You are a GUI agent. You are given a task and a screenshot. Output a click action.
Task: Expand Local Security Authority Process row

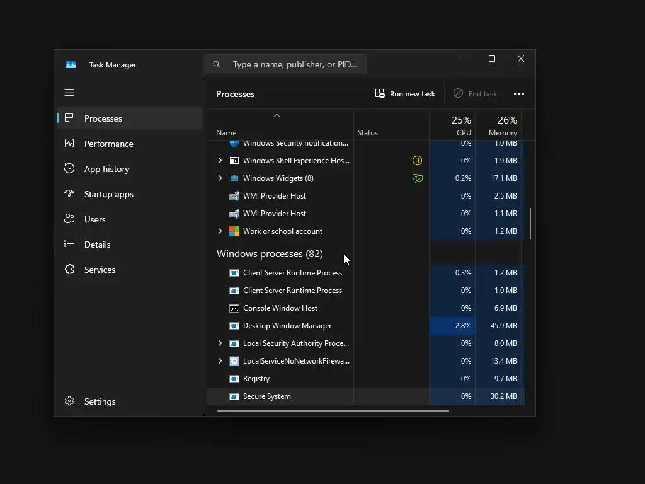click(220, 343)
